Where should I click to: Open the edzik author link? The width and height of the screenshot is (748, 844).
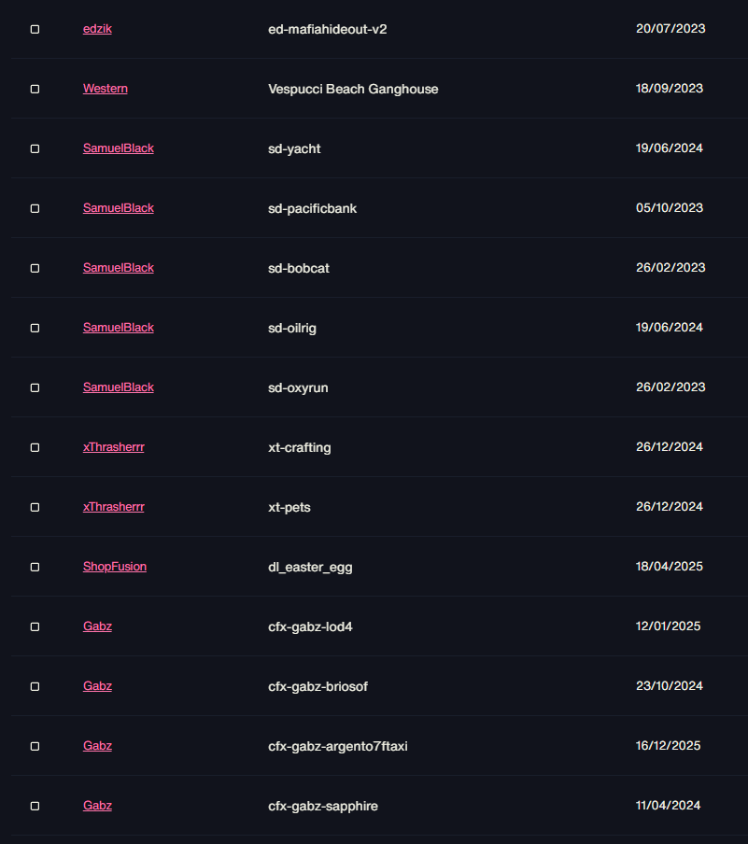97,29
